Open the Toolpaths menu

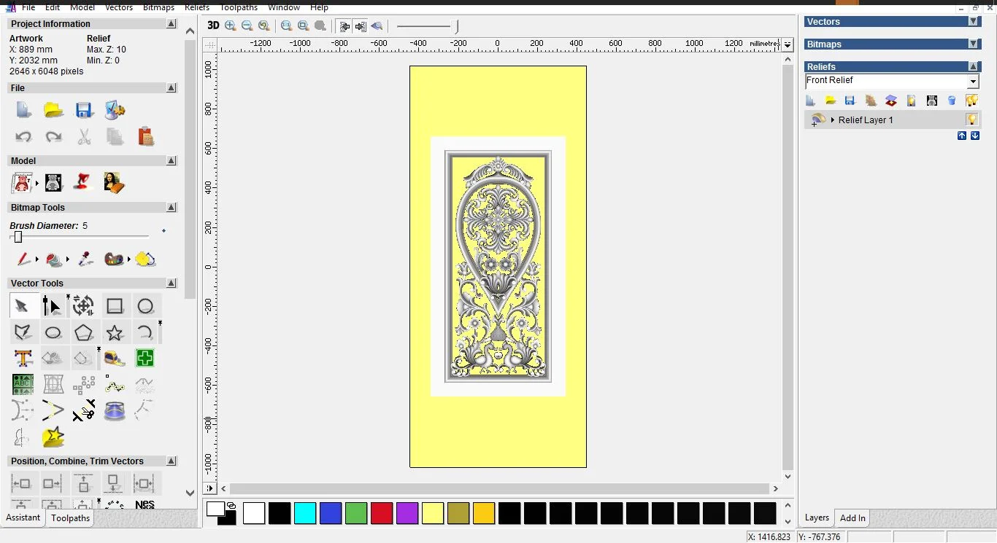[x=239, y=7]
